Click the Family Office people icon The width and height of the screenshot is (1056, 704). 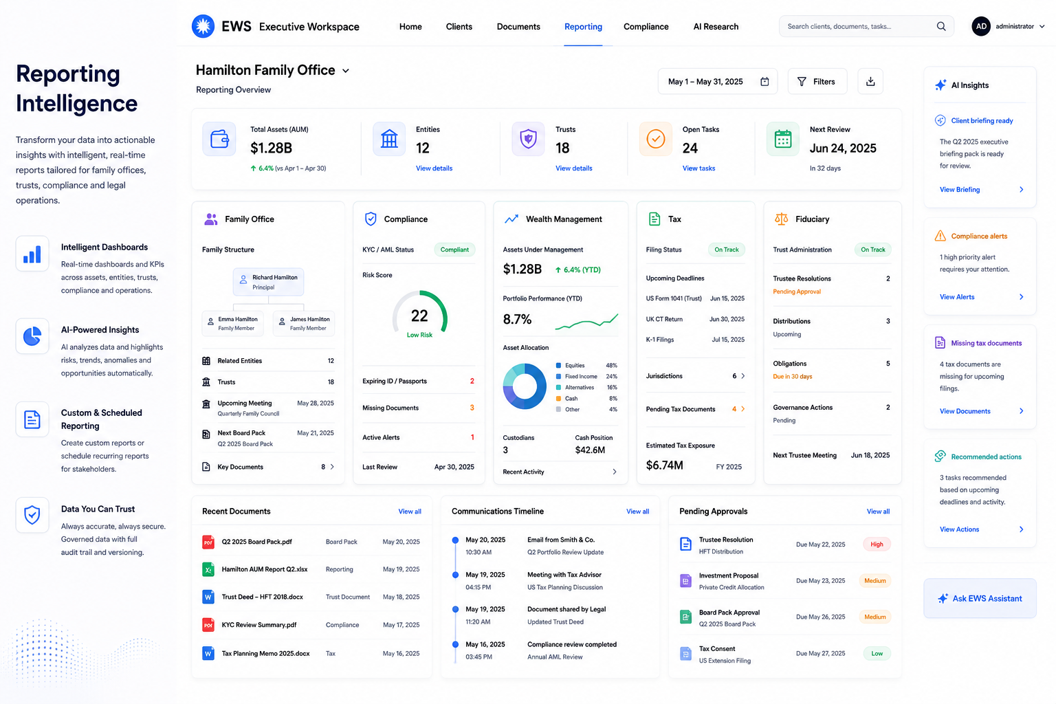pos(211,219)
